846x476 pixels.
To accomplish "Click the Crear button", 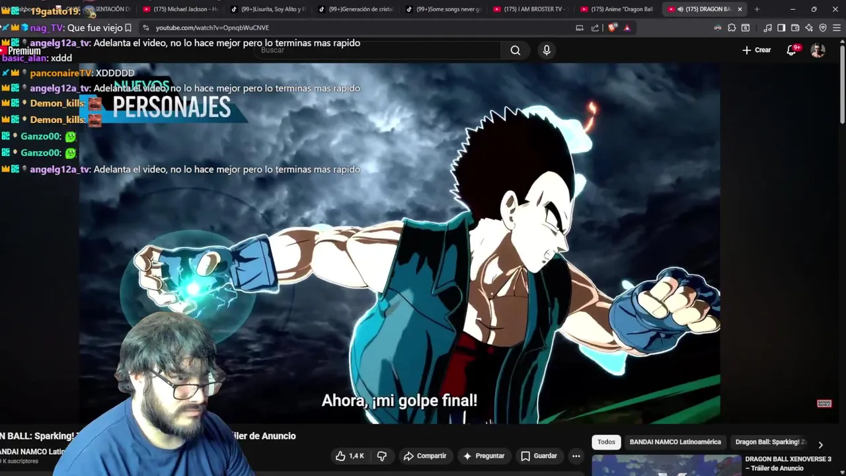I will tap(757, 50).
